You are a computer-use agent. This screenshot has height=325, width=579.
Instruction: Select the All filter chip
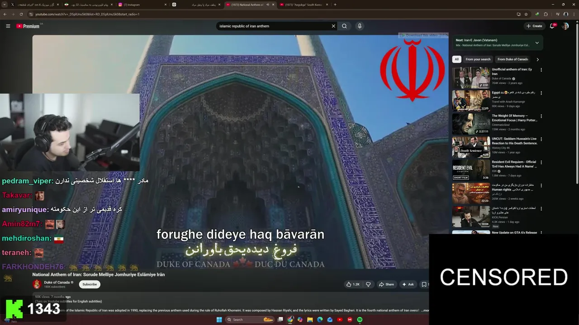(x=456, y=59)
